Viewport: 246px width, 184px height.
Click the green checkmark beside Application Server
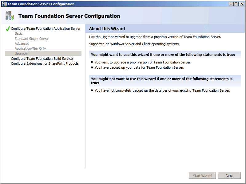8,29
